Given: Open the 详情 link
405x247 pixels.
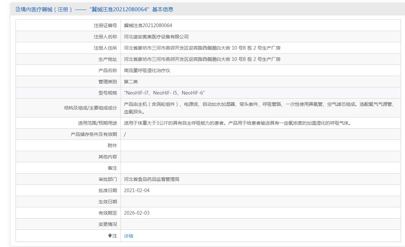Looking at the screenshot, I should click(128, 236).
